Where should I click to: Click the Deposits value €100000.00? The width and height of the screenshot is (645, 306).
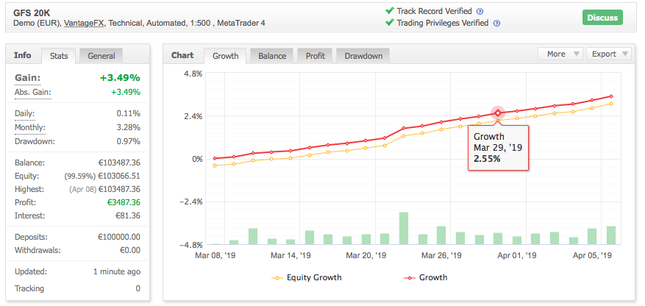[x=119, y=237]
